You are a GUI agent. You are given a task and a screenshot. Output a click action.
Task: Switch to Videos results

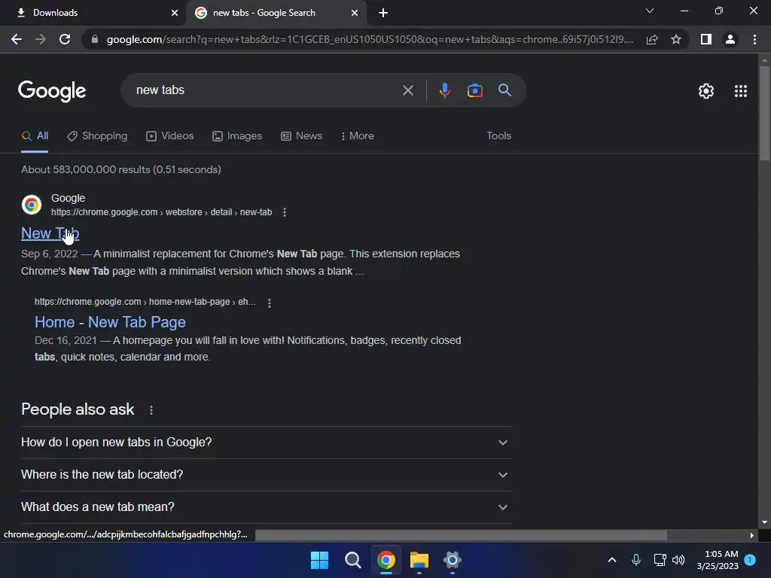click(x=170, y=136)
